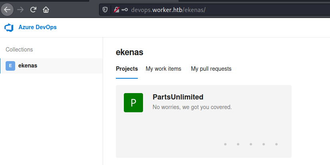Image resolution: width=330 pixels, height=165 pixels.
Task: Click the ekenas page heading
Action: [x=129, y=52]
